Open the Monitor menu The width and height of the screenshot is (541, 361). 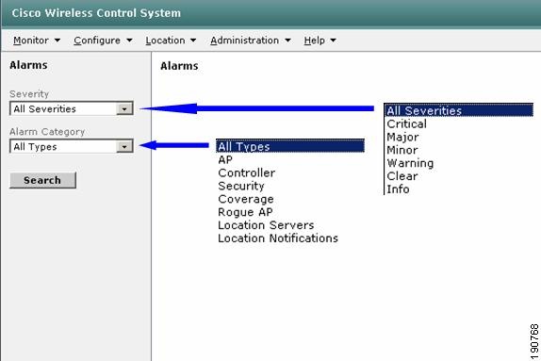(37, 41)
